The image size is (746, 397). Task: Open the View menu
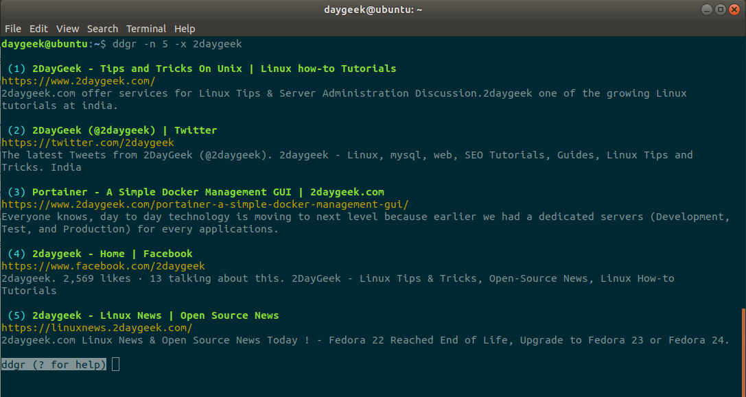[68, 29]
